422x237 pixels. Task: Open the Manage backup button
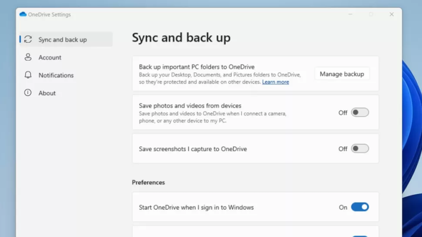342,74
